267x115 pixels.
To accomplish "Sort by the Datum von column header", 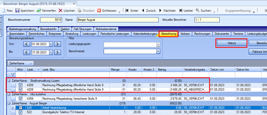I will 222,70.
